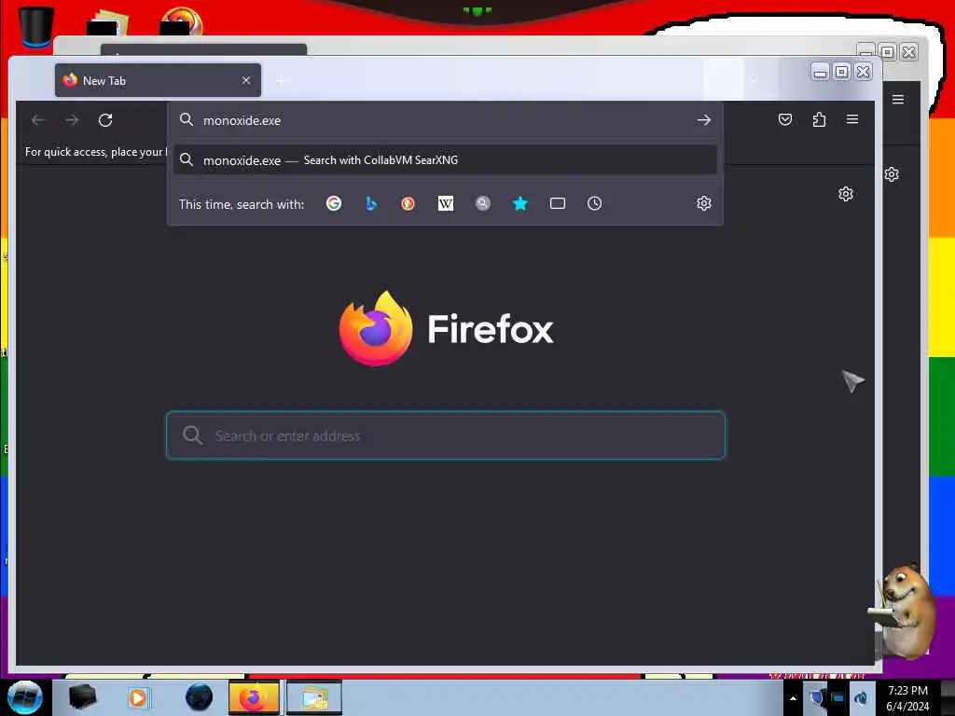Go back one page
955x716 pixels.
point(37,120)
